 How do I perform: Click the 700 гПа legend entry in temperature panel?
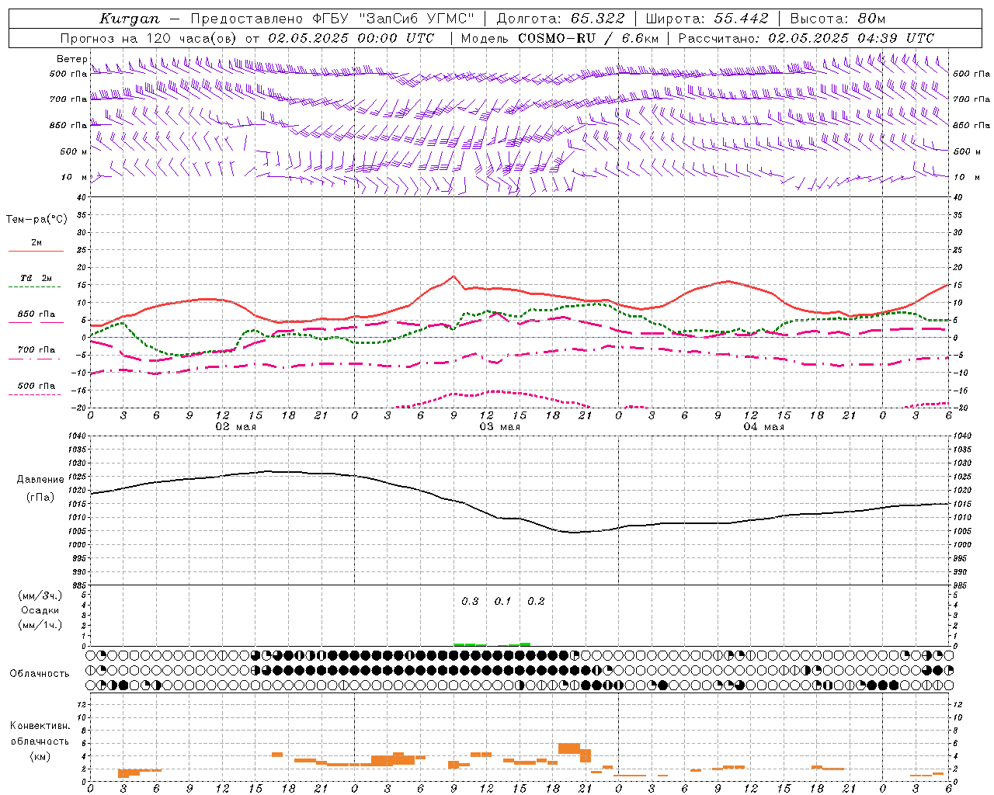pos(36,349)
